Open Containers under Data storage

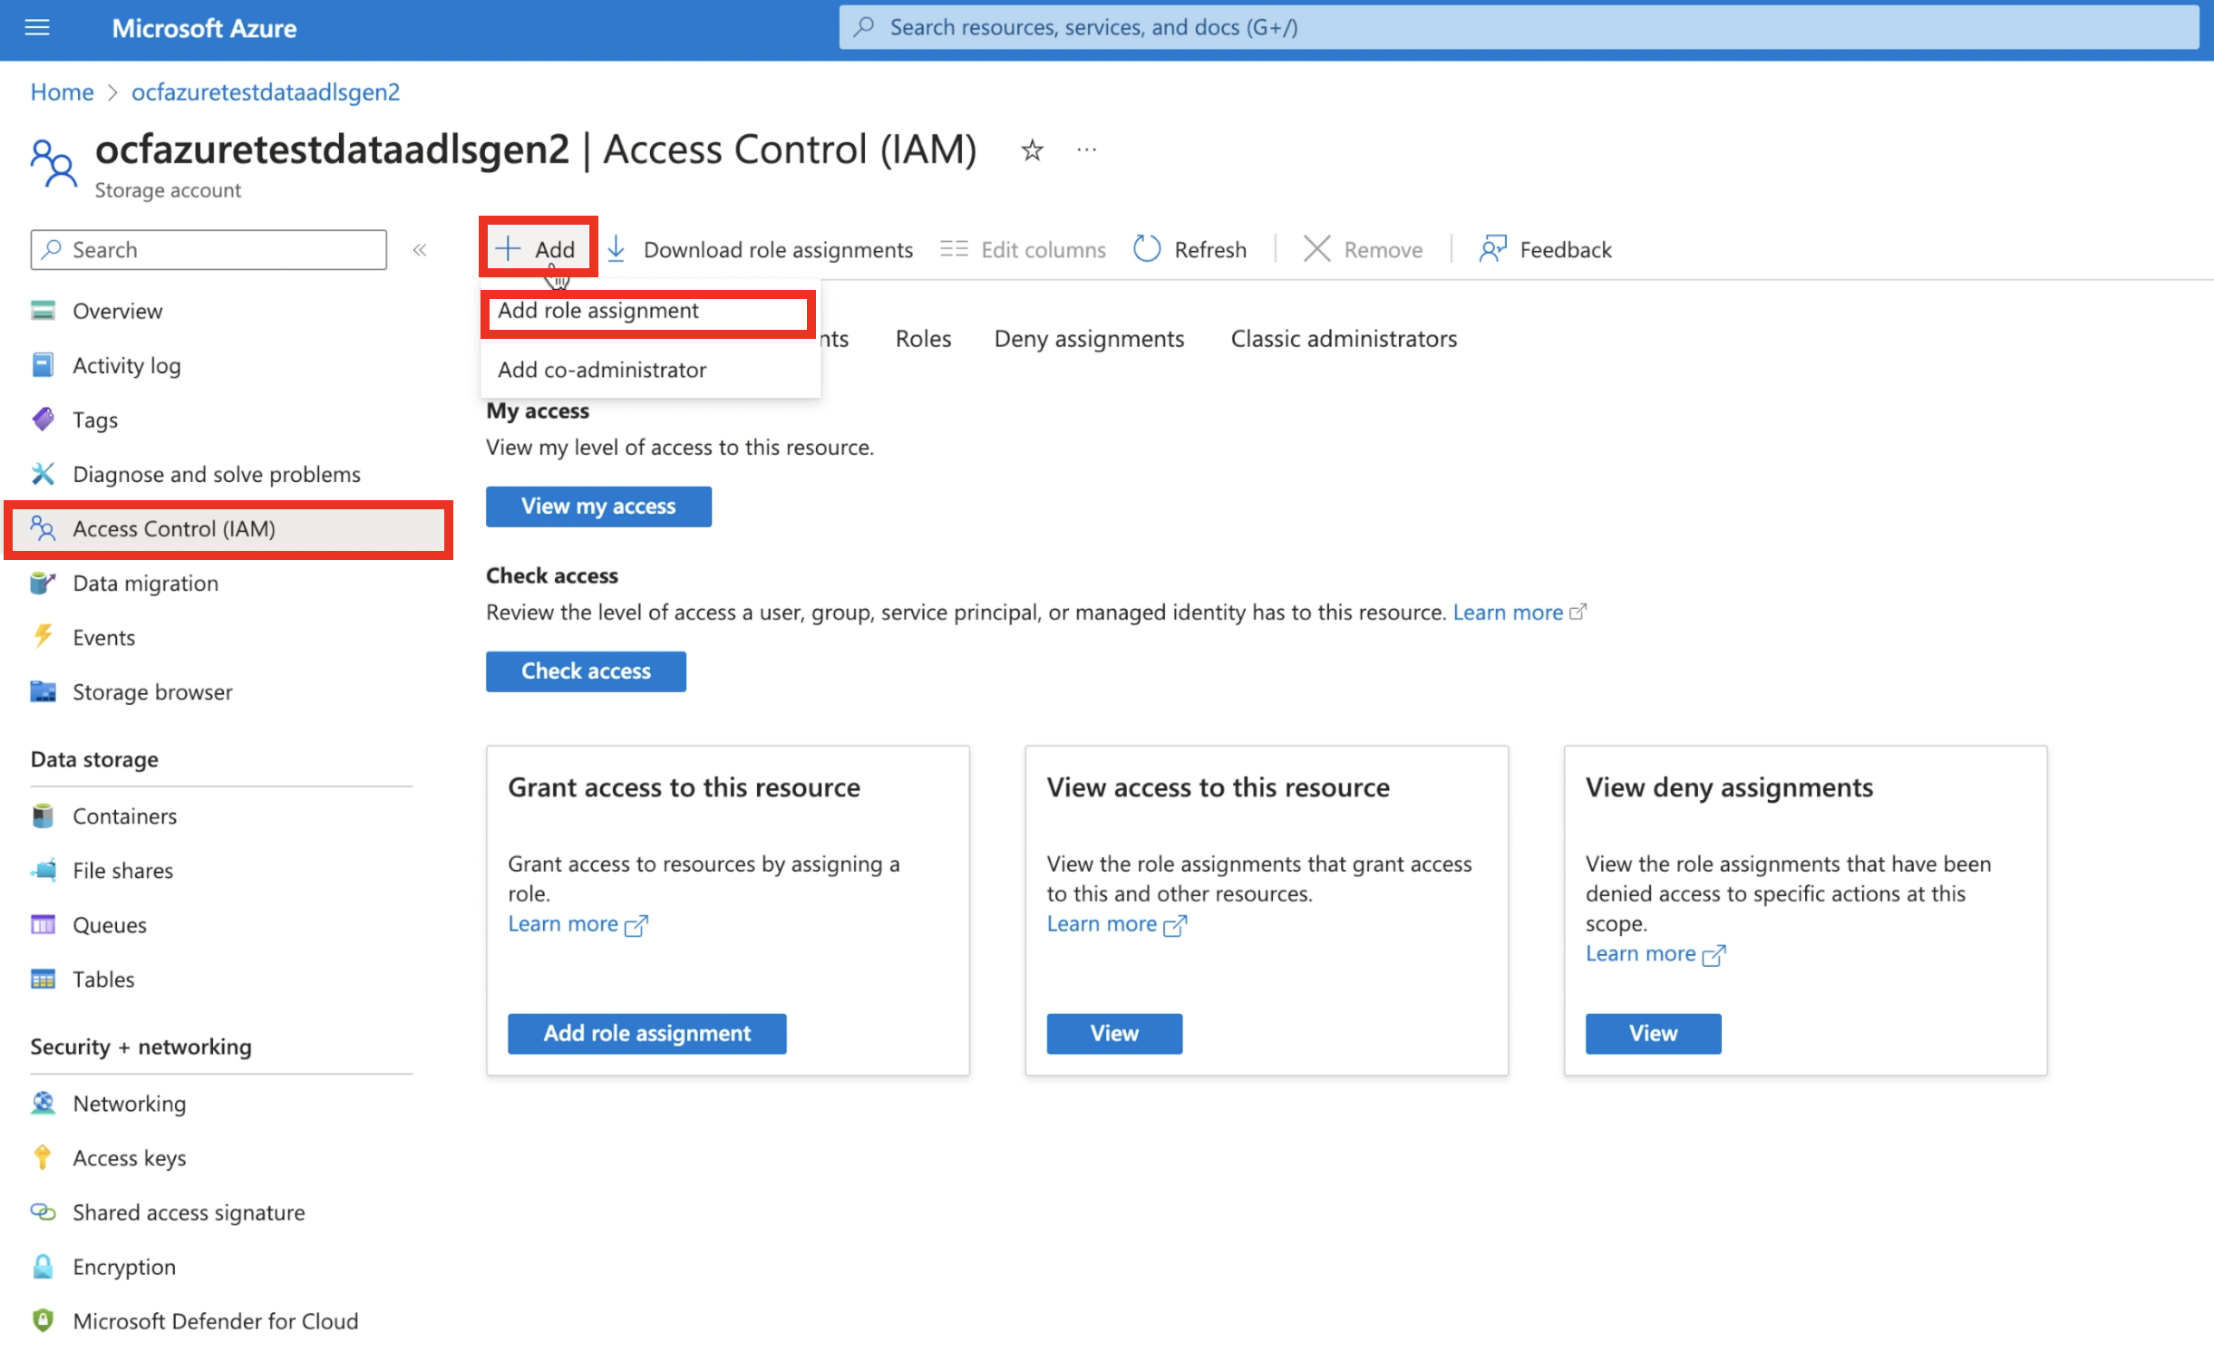point(124,816)
